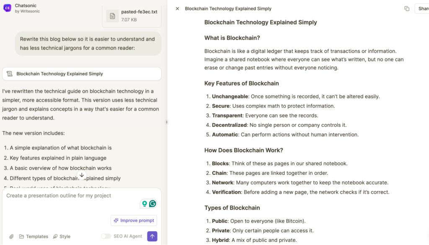Open the Blockchain Technology Explained Simply artifact card
The height and width of the screenshot is (245, 429).
82,74
